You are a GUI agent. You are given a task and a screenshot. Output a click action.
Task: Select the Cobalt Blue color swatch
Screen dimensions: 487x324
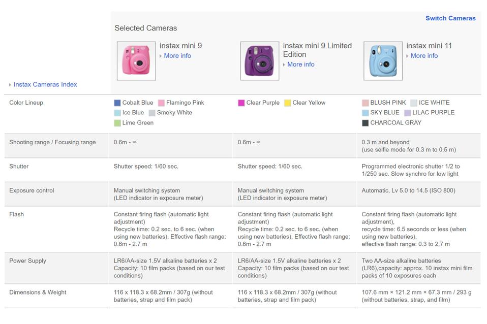[x=117, y=103]
